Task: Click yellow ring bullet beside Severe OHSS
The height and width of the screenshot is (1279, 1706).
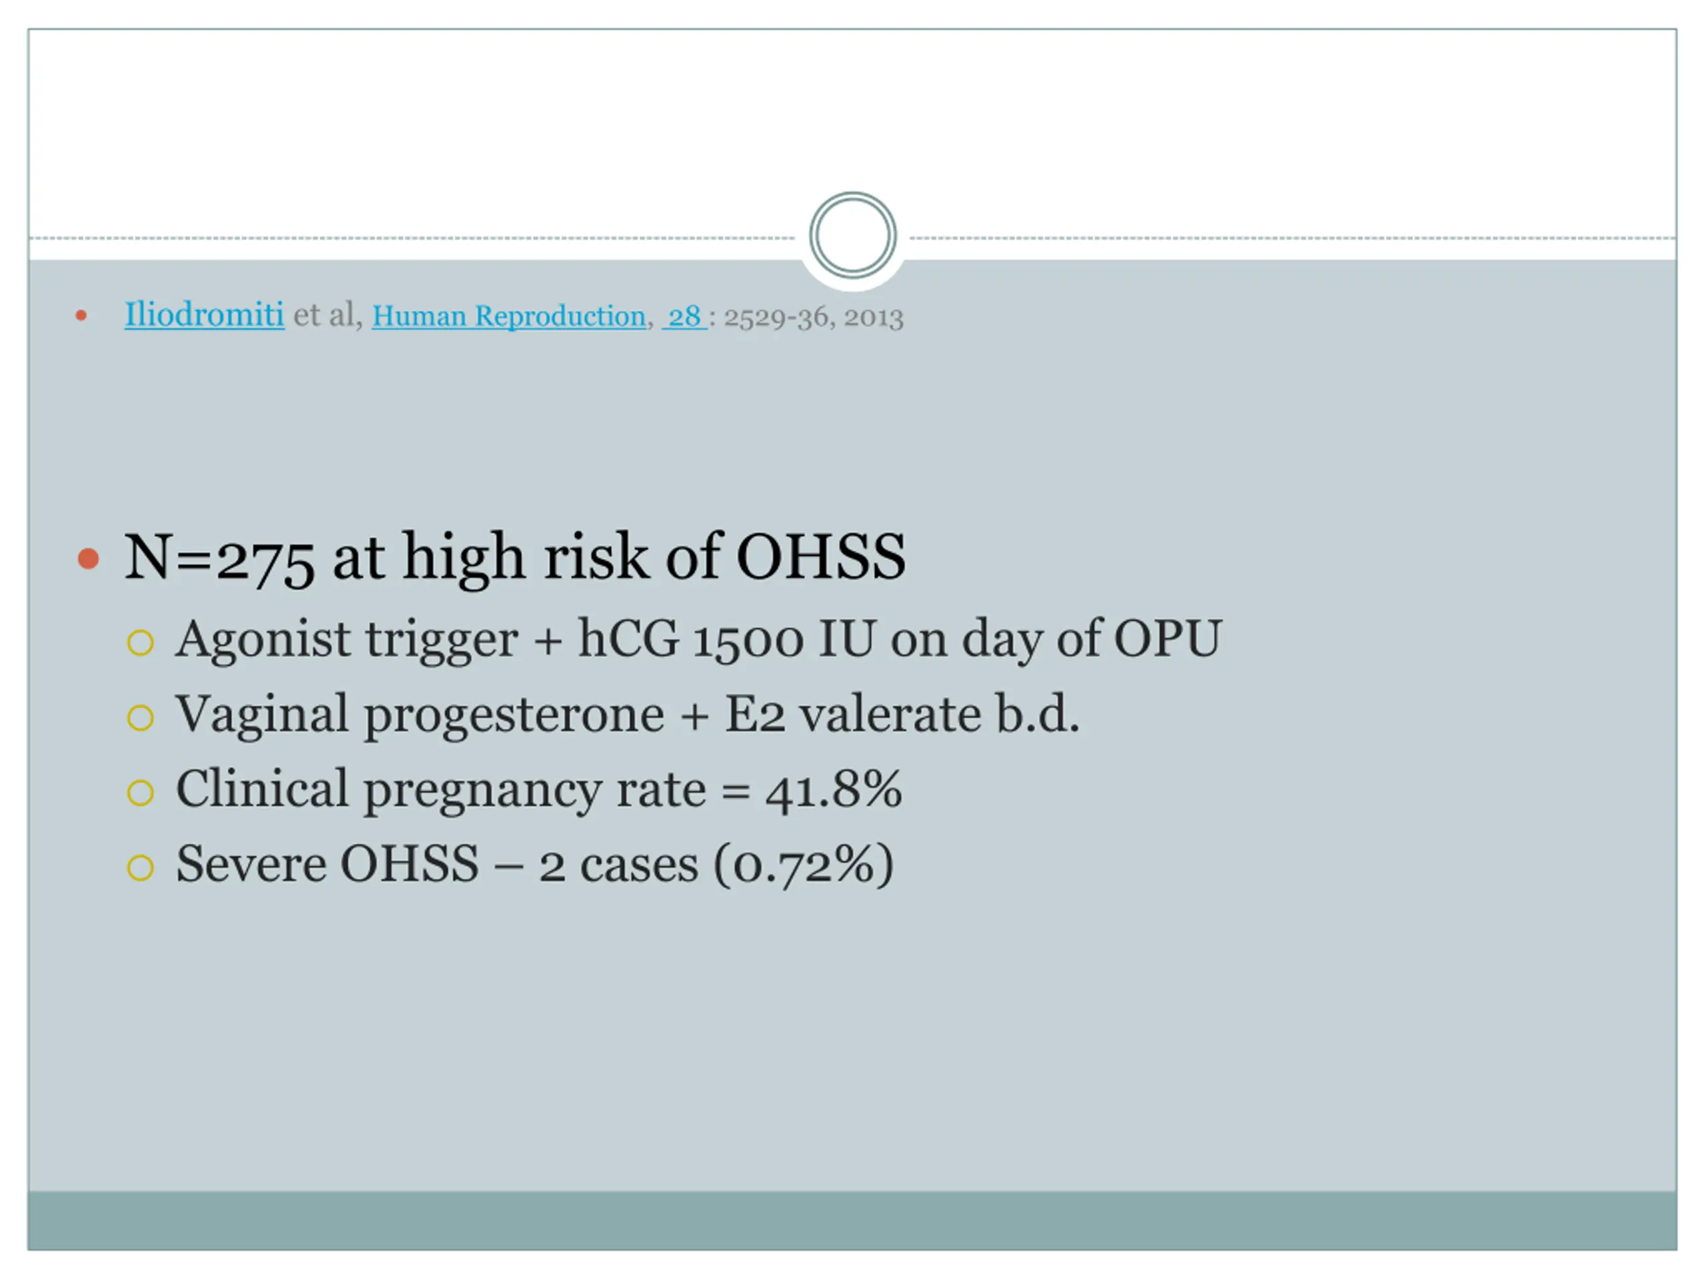Action: pyautogui.click(x=141, y=867)
